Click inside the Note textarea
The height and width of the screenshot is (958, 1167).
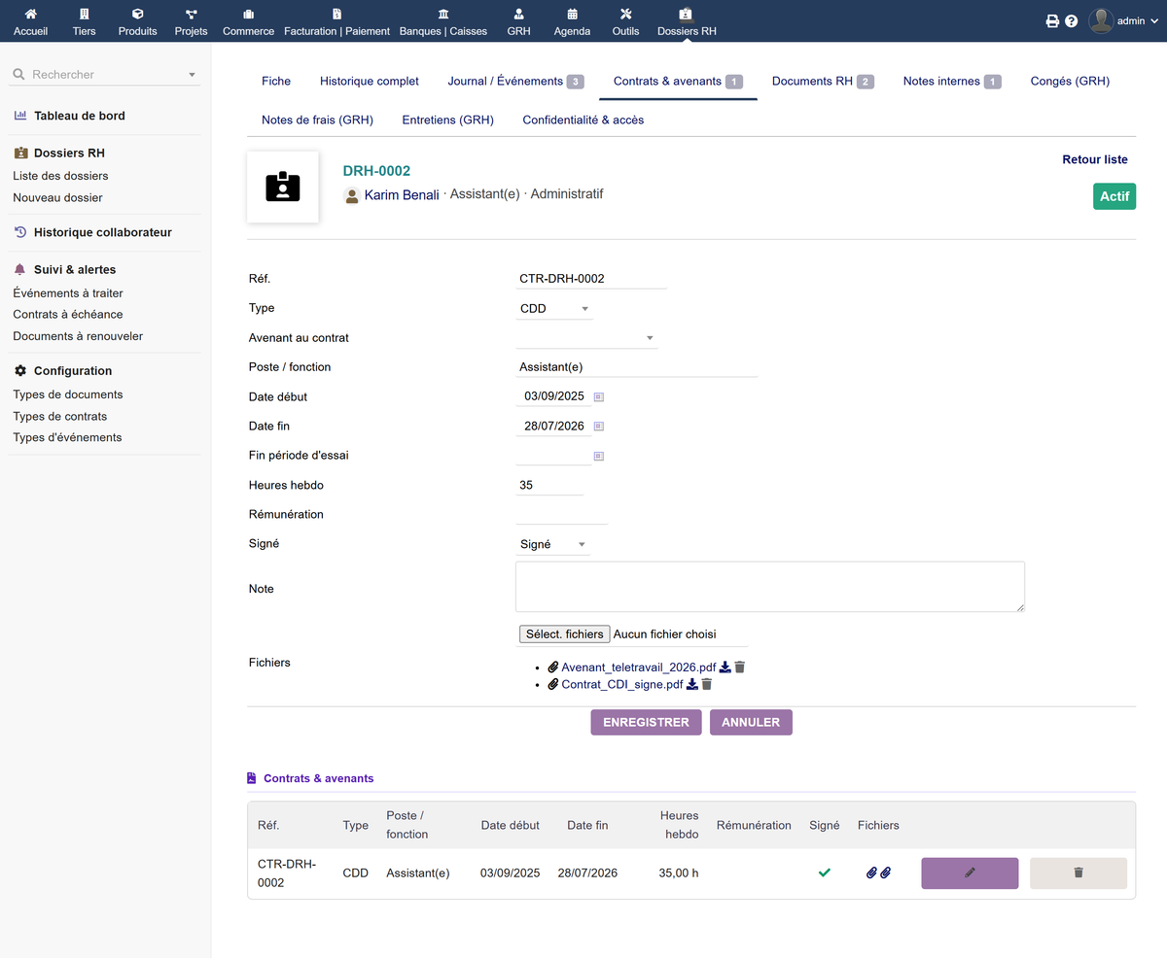point(770,587)
